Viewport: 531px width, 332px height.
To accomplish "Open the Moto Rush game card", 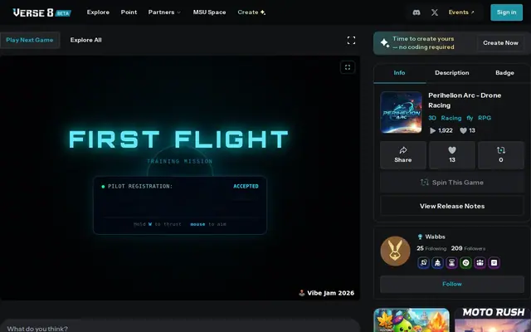I will coord(493,320).
